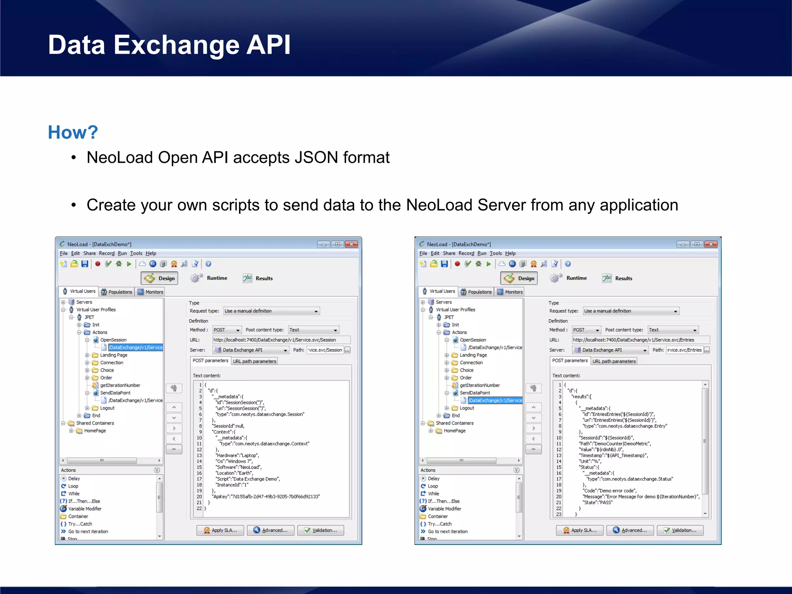Image resolution: width=792 pixels, height=594 pixels.
Task: Click checklist document icon in right window toolbar
Action: click(x=555, y=264)
